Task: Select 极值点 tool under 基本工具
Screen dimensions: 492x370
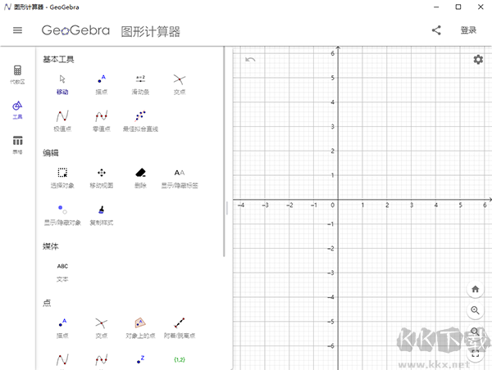Action: click(62, 121)
